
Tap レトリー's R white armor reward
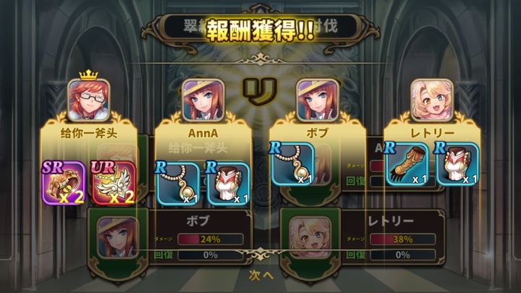[x=457, y=164]
